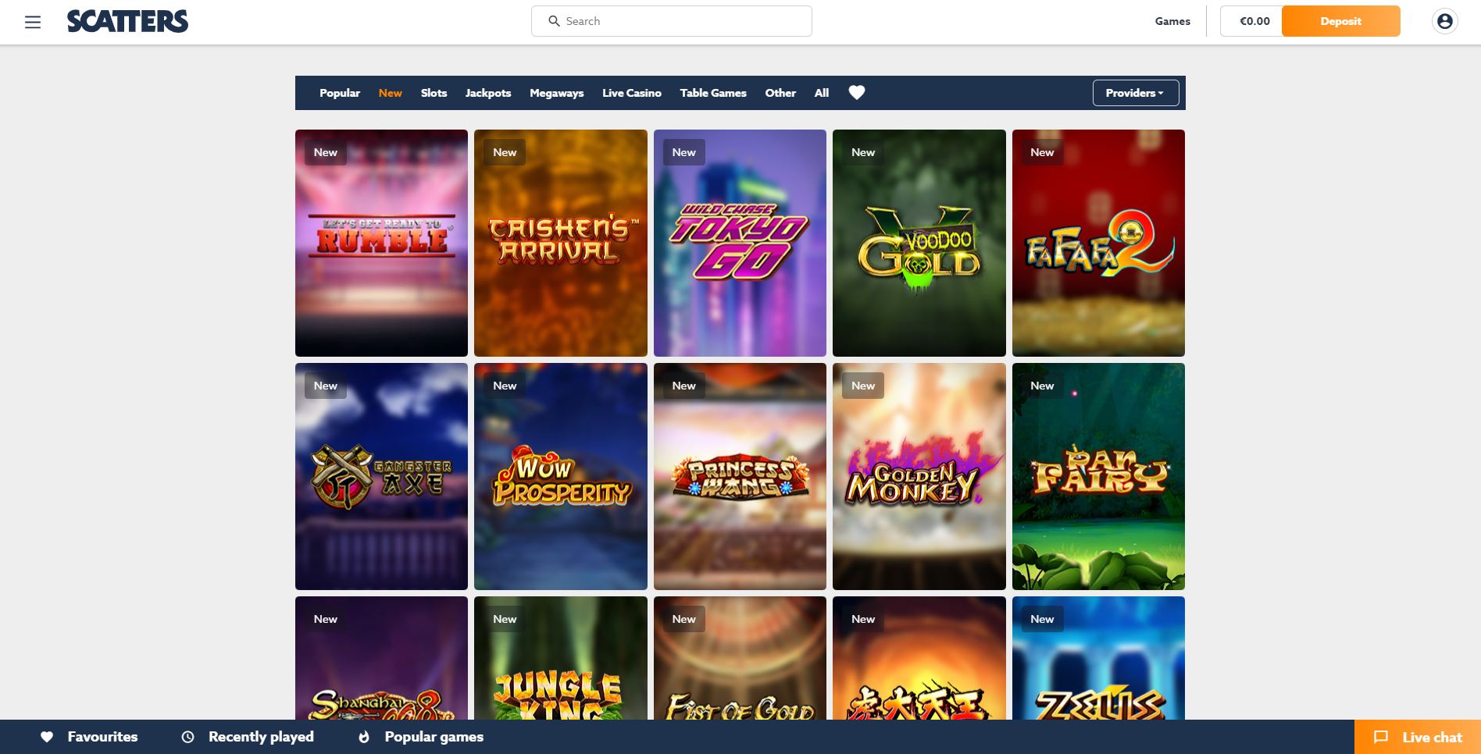Open the Golden Monkey game tile
Viewport: 1481px width, 754px height.
point(919,476)
